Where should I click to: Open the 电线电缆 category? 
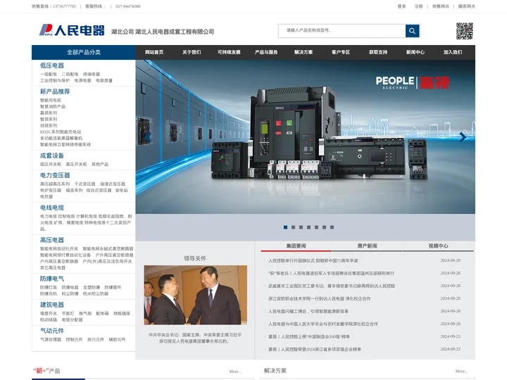click(52, 208)
